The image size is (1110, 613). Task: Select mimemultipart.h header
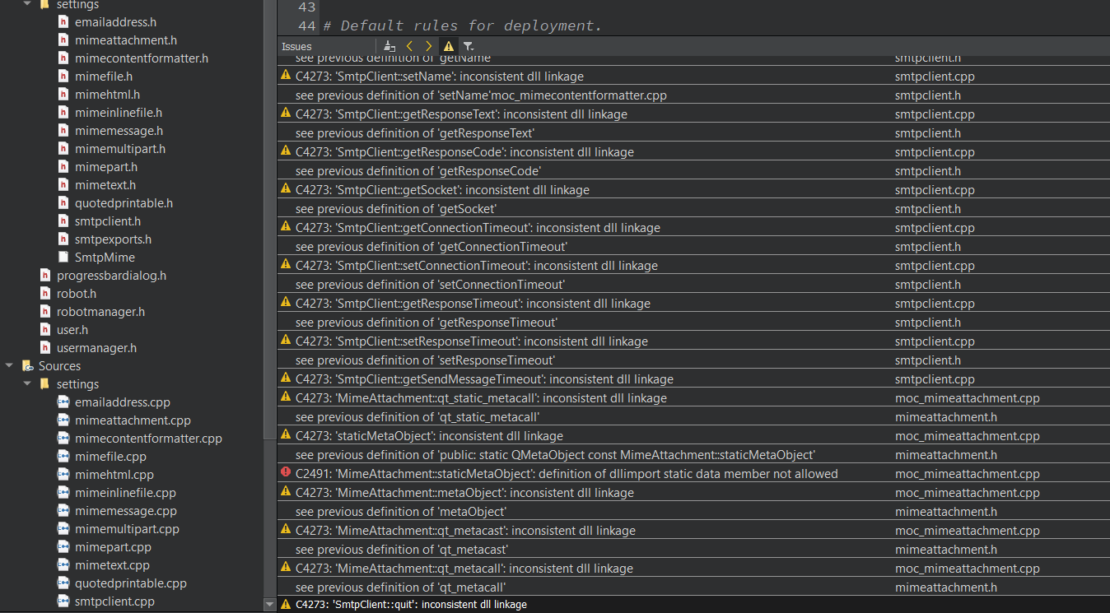pos(120,149)
